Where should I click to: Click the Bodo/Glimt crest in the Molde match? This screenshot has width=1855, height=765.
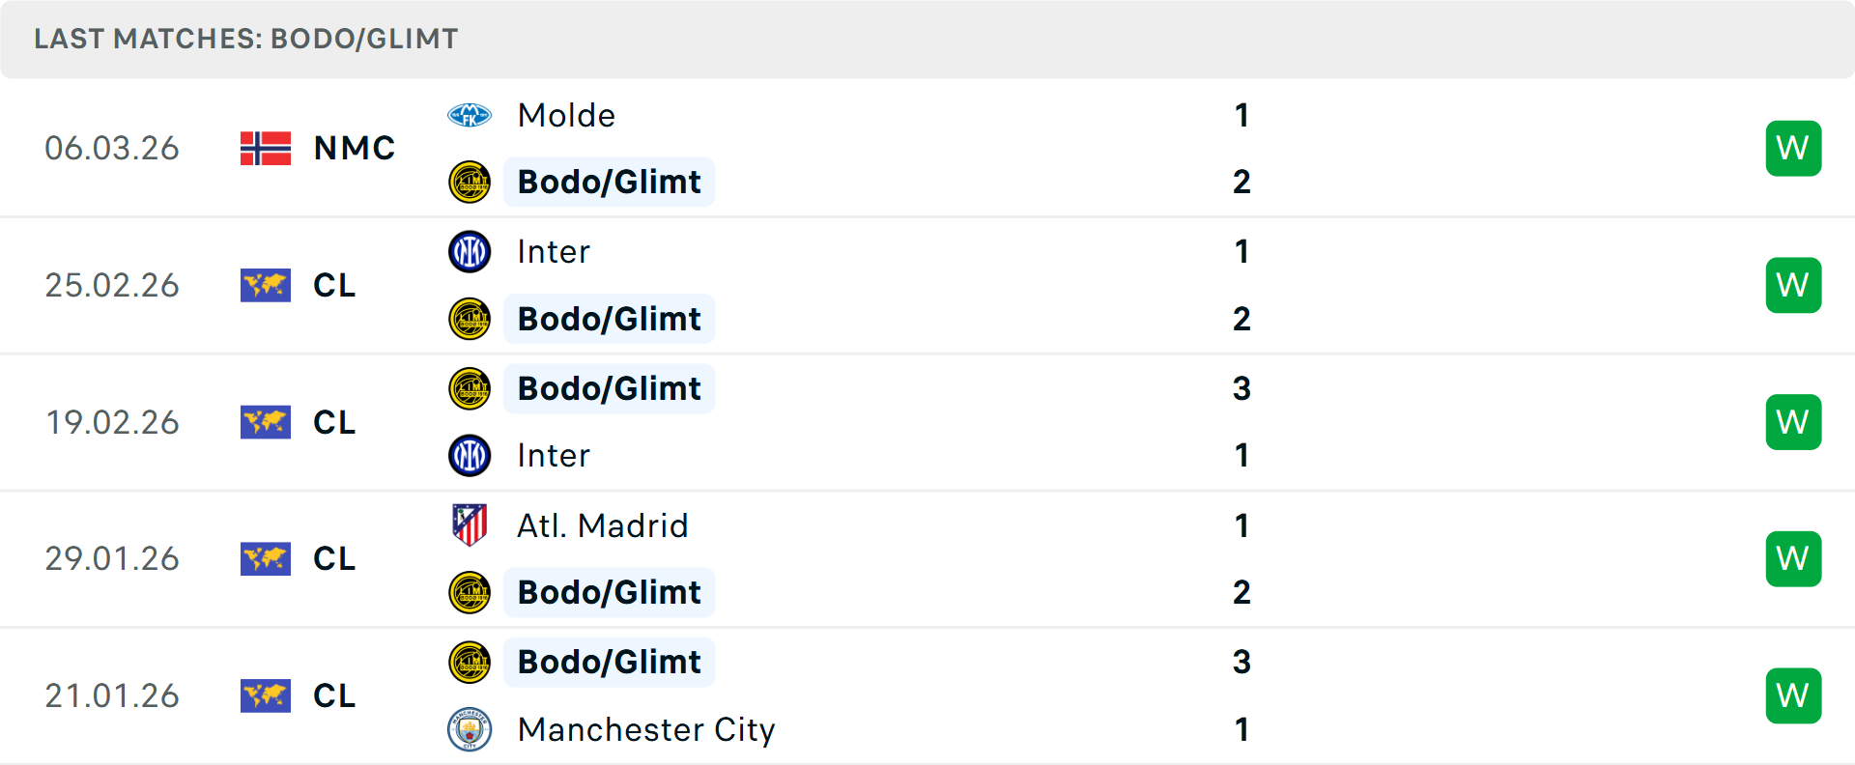[x=470, y=182]
